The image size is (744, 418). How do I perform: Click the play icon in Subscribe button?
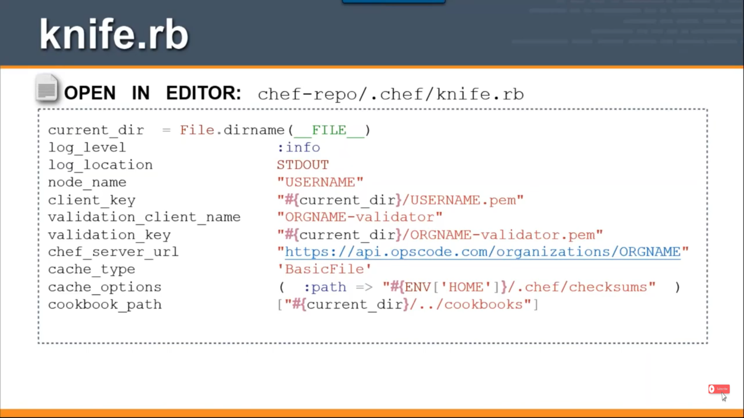point(712,389)
